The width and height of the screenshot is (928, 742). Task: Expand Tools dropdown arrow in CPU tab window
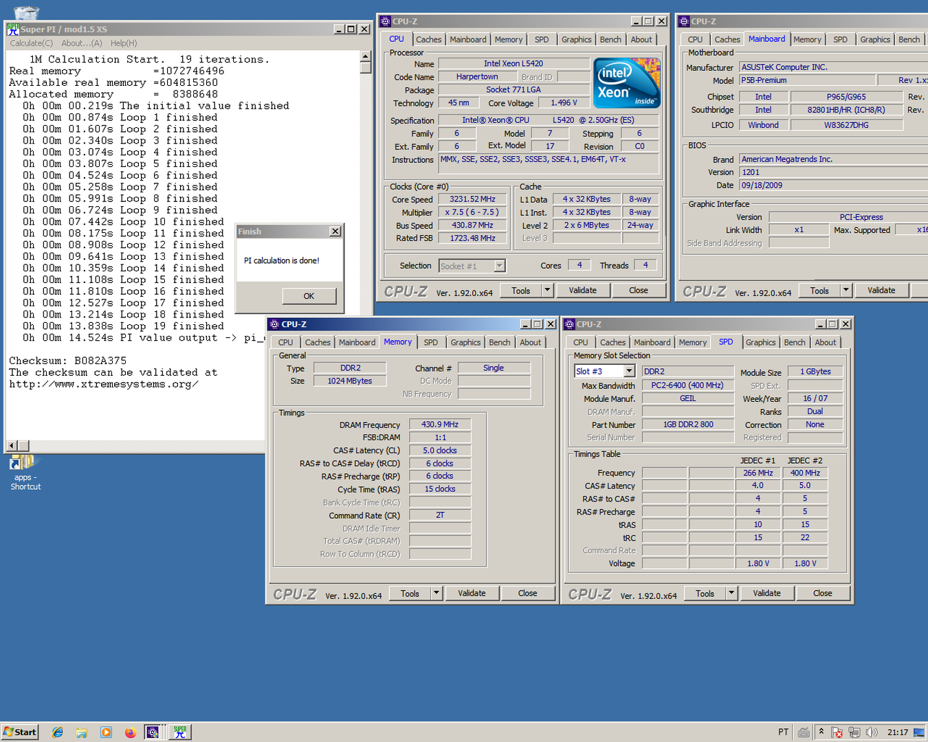(548, 291)
